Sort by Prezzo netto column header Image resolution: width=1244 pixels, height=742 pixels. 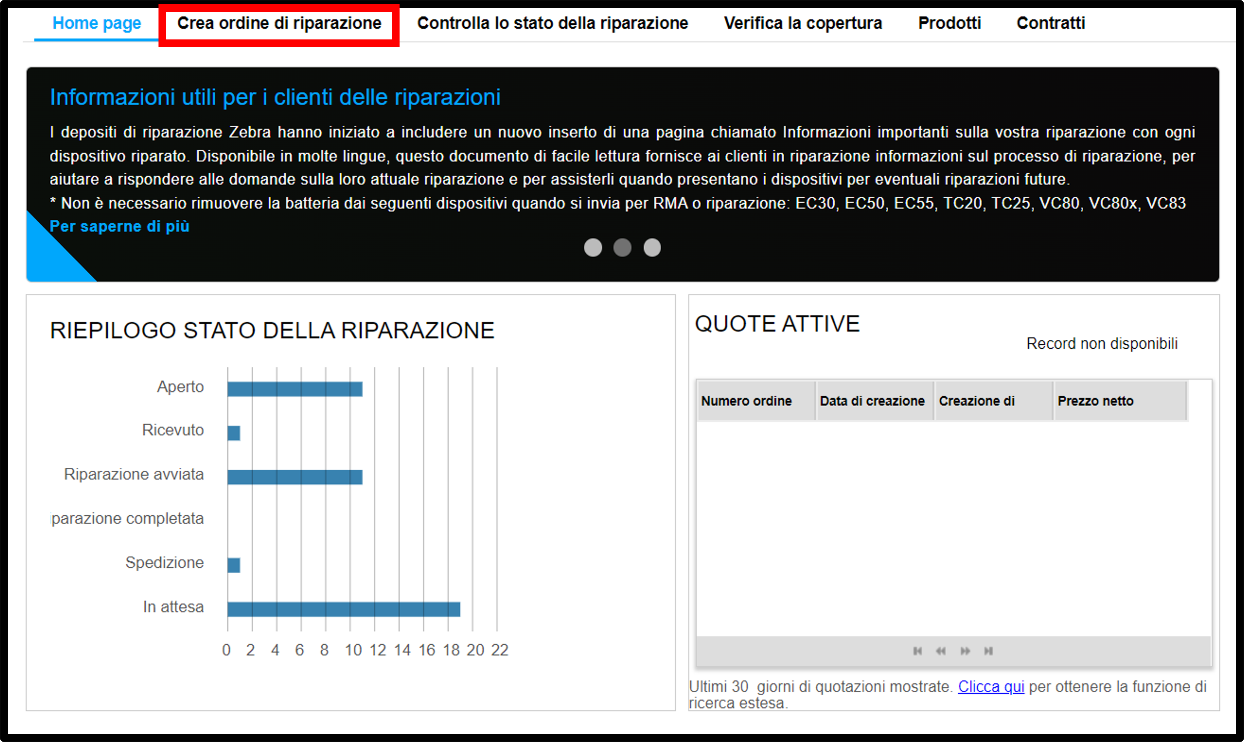point(1121,401)
